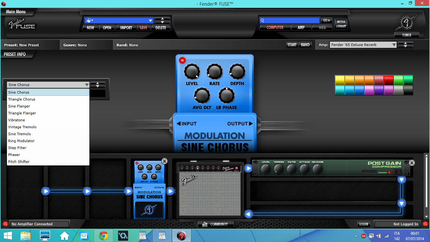The height and width of the screenshot is (242, 430).
Task: Open Google Chrome from the taskbar
Action: (104, 235)
